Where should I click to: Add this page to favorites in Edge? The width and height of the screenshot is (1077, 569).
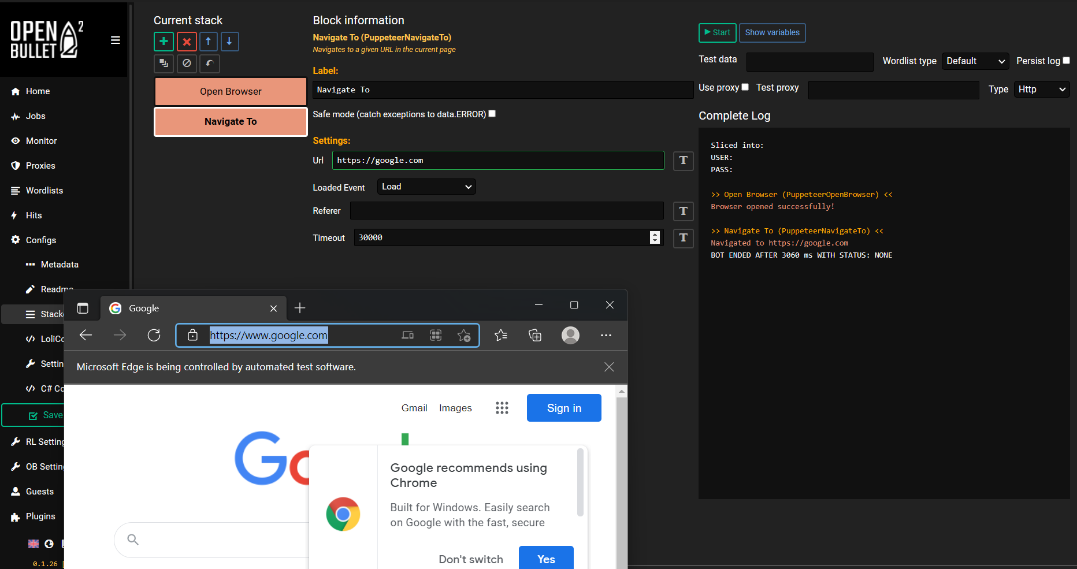point(463,335)
